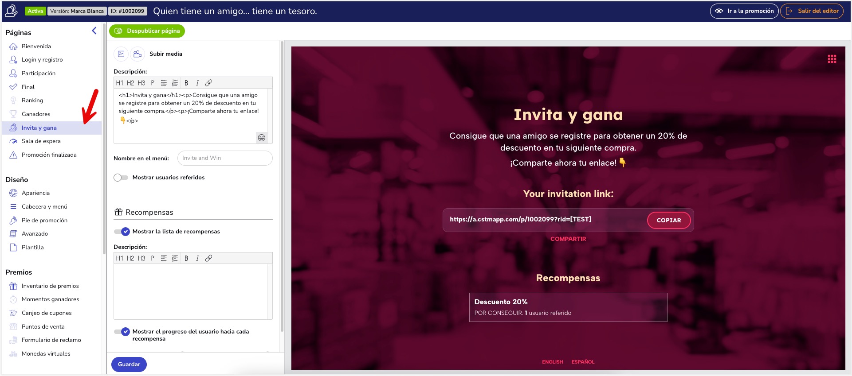Select Apariencia in the Diseño section

pyautogui.click(x=35, y=193)
